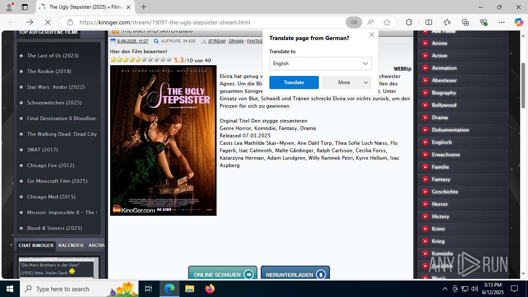This screenshot has height=297, width=528.
Task: Open Browser essentials heart icon
Action: pyautogui.click(x=484, y=22)
